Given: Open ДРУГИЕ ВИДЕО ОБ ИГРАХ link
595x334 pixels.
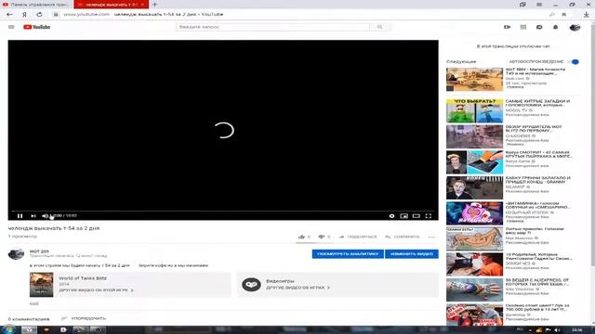Looking at the screenshot, I should click(297, 288).
